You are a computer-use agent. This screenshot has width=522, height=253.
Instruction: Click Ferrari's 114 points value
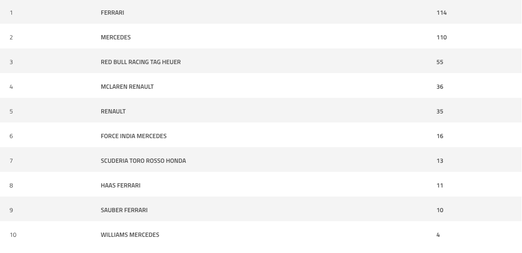tap(442, 13)
